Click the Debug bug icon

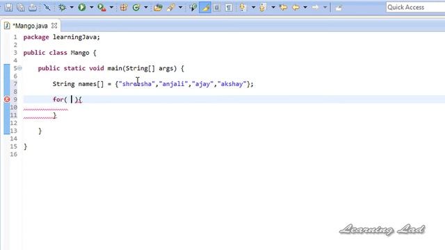pyautogui.click(x=62, y=8)
